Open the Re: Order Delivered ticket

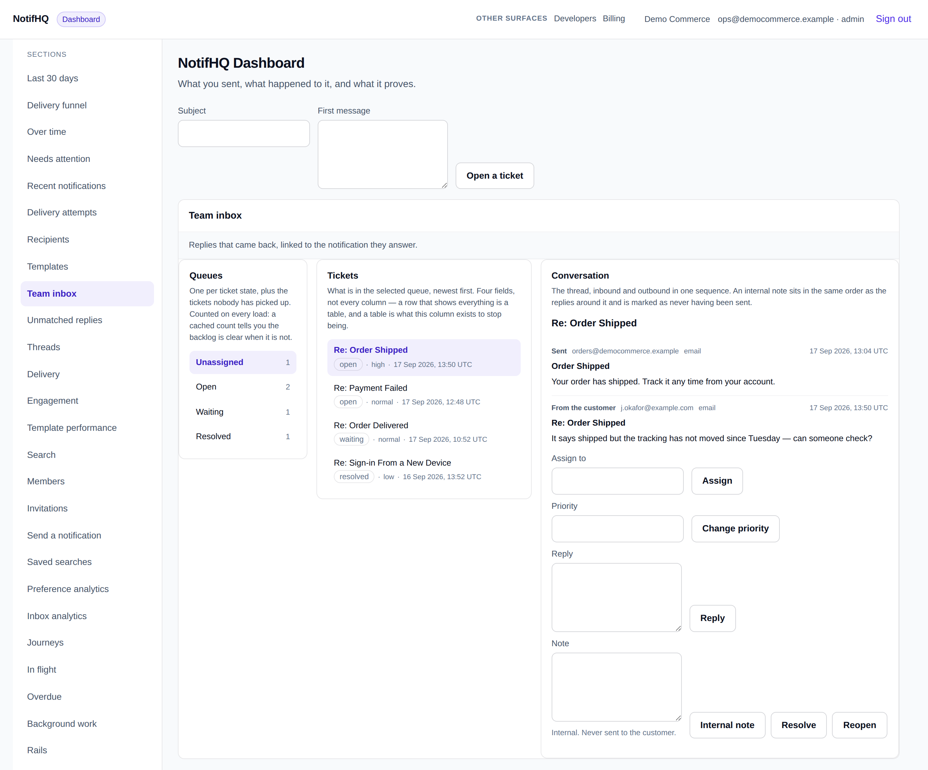pyautogui.click(x=423, y=432)
